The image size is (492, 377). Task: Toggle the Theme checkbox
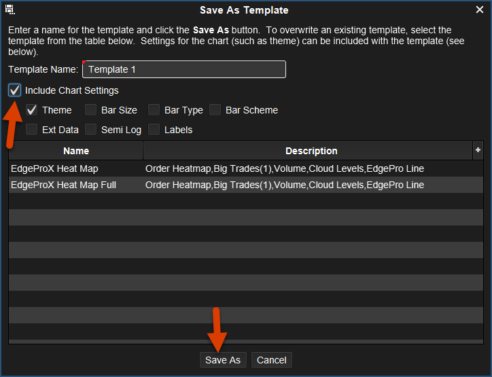32,110
